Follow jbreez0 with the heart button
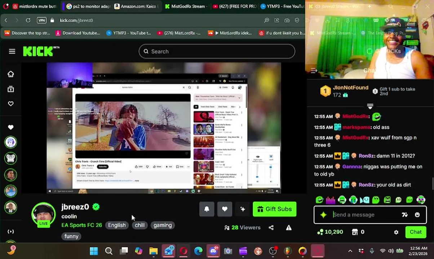This screenshot has height=259, width=434. click(225, 209)
